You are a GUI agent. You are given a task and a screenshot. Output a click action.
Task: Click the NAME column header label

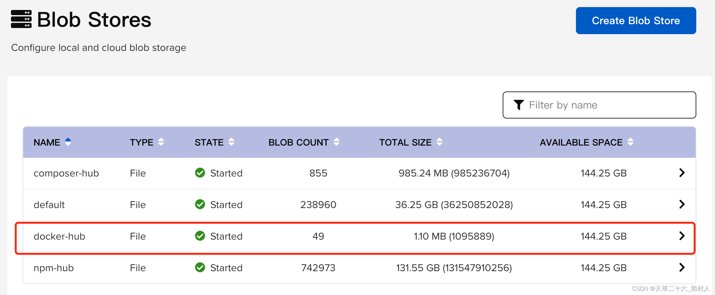[47, 142]
